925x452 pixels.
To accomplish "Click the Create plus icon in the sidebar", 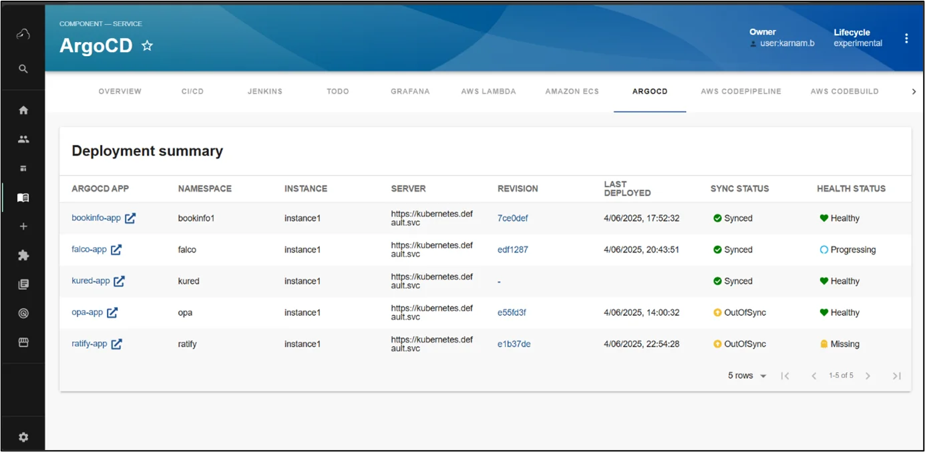I will point(23,226).
